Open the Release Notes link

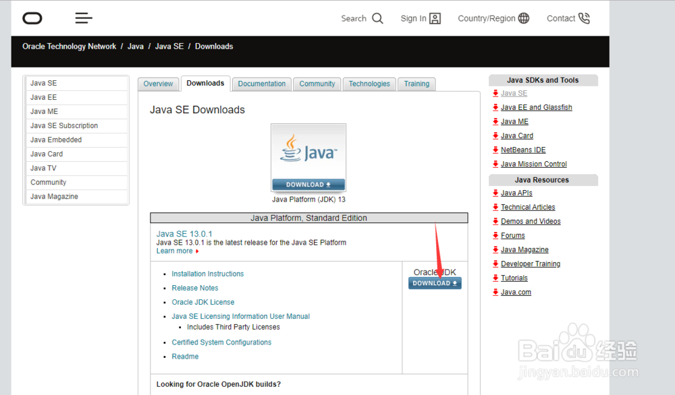click(x=195, y=288)
